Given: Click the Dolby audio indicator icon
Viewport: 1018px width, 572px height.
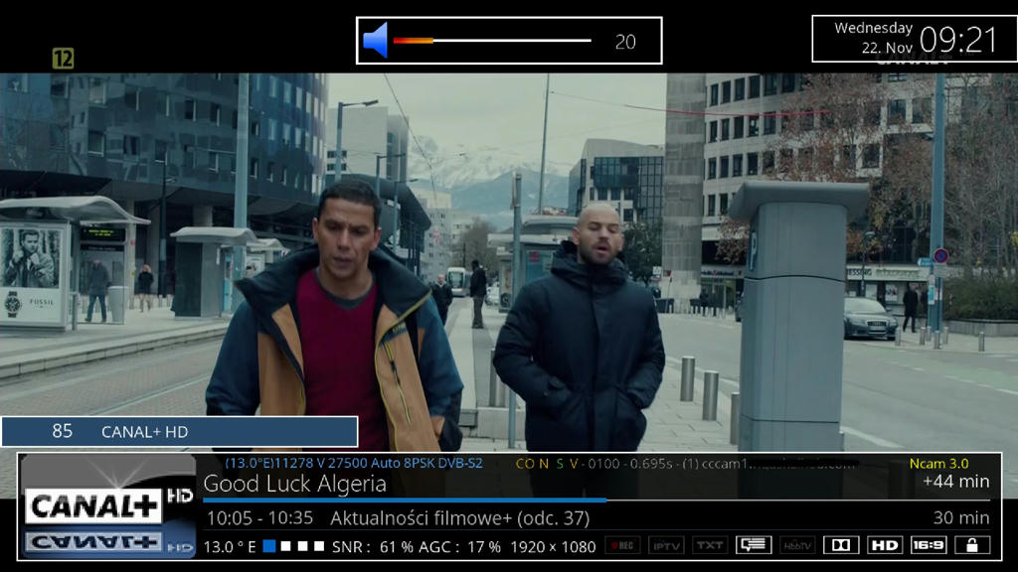Looking at the screenshot, I should click(841, 545).
